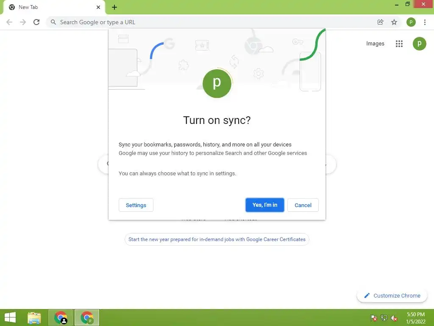The image size is (434, 326).
Task: Click Customize Chrome button
Action: pos(392,295)
